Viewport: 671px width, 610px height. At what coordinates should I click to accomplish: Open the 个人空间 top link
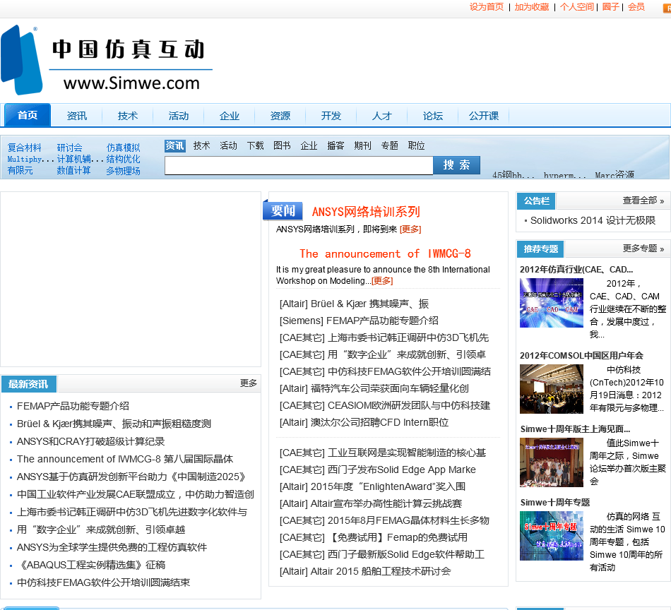tap(577, 7)
